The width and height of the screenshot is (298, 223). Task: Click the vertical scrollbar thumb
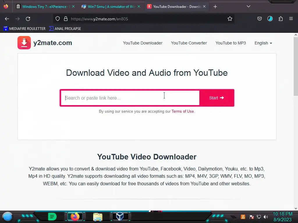296,66
